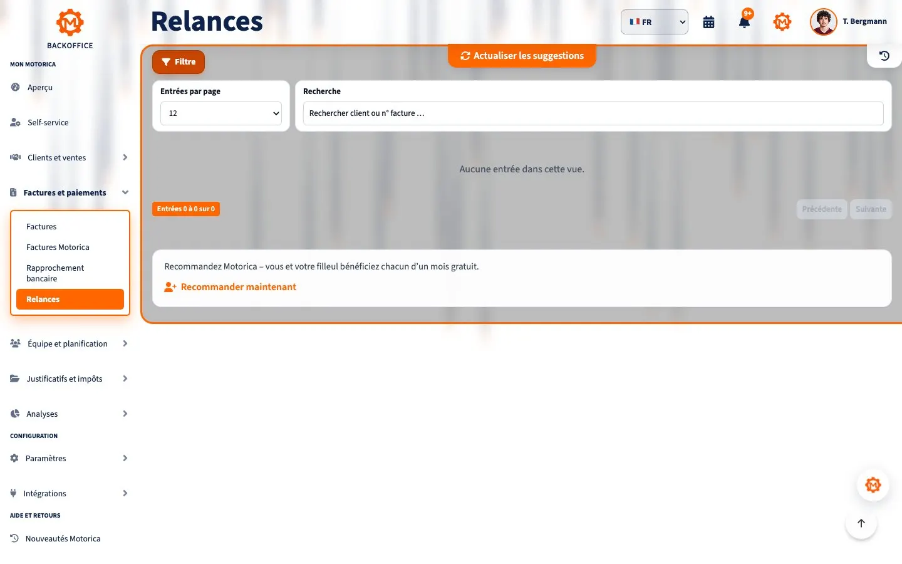The width and height of the screenshot is (902, 564).
Task: Click the Analyses pie chart icon
Action: pyautogui.click(x=15, y=414)
